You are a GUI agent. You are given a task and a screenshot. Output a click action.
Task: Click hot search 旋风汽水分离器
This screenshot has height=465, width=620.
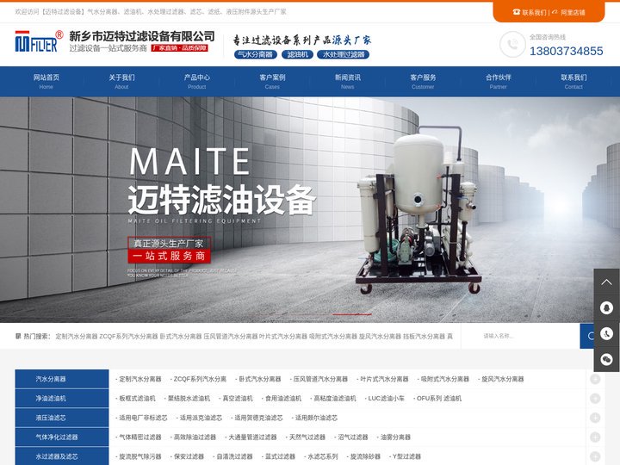[x=380, y=337]
